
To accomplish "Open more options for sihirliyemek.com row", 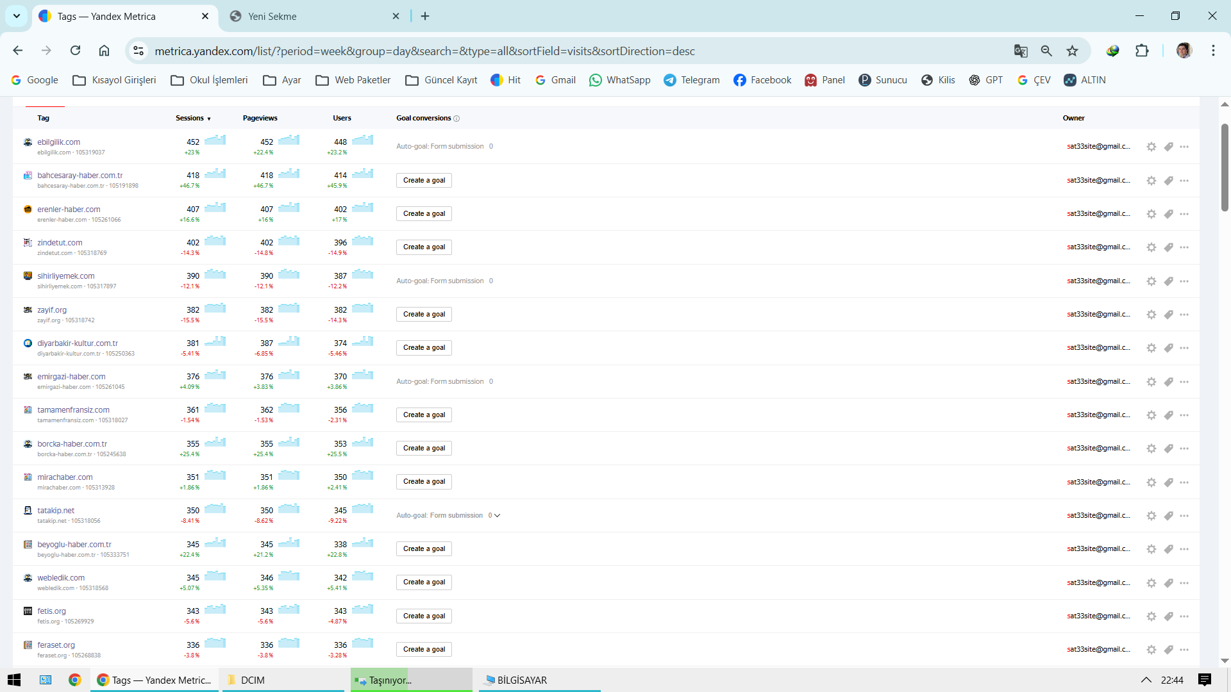I will click(x=1184, y=281).
